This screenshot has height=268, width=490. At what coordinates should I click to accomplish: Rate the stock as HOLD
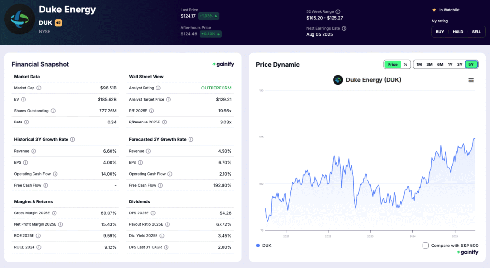tap(458, 32)
